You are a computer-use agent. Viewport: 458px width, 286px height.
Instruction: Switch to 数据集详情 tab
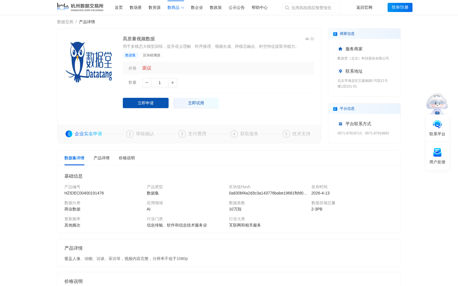point(74,158)
